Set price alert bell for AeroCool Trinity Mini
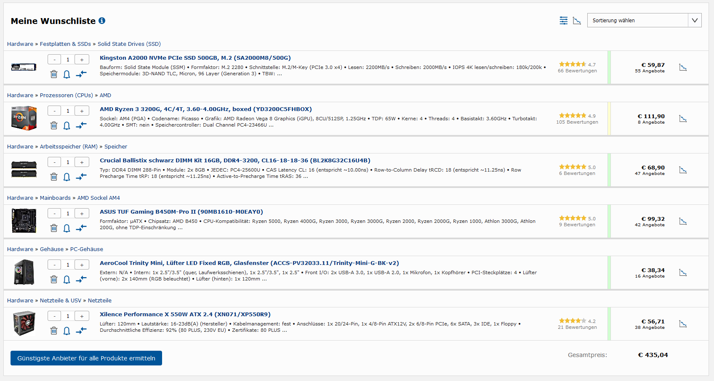The height and width of the screenshot is (381, 714). [67, 280]
